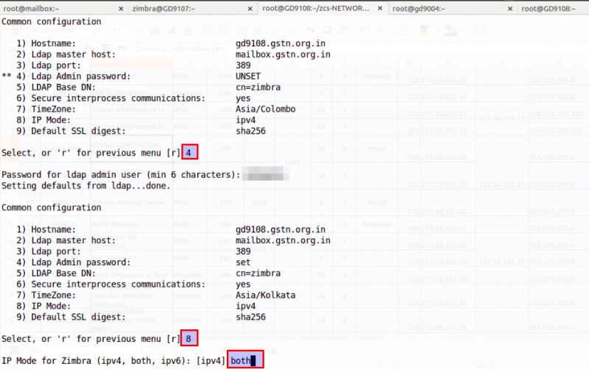Click 'Password for ldap admin user' prompt

point(121,175)
